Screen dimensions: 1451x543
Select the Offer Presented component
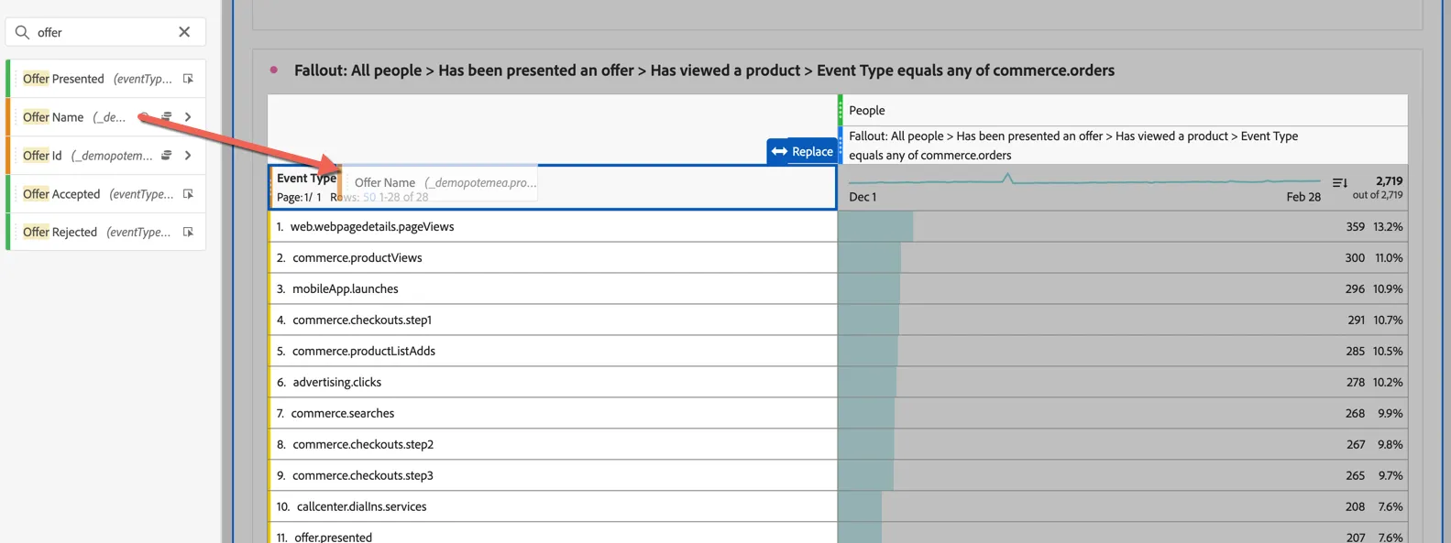tap(105, 79)
